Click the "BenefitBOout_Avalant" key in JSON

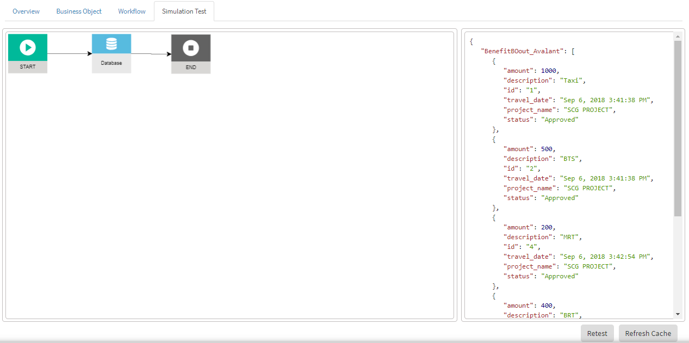pos(522,51)
